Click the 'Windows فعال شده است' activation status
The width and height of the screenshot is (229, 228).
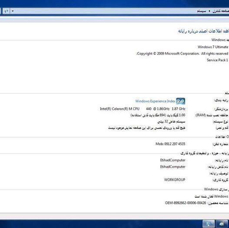211,196
